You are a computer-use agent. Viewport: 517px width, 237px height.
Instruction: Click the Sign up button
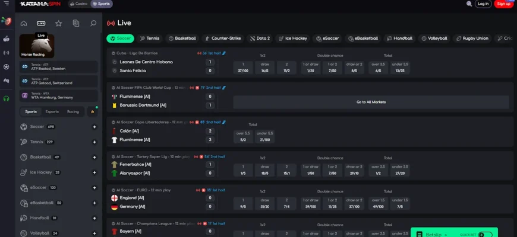pyautogui.click(x=504, y=4)
